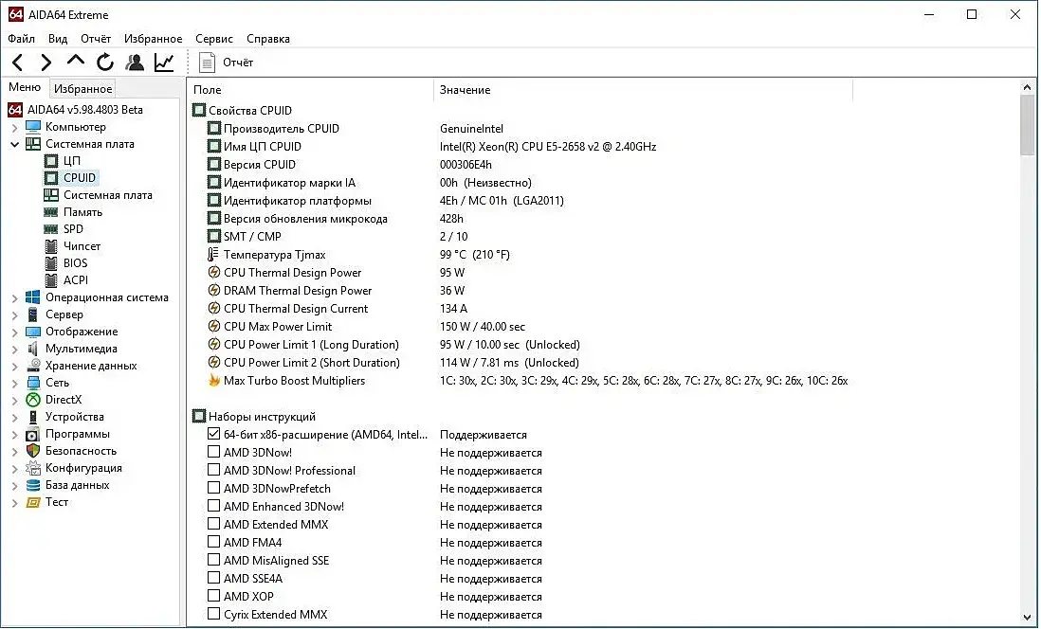Click the Поле column header
The height and width of the screenshot is (629, 1041).
tap(311, 90)
